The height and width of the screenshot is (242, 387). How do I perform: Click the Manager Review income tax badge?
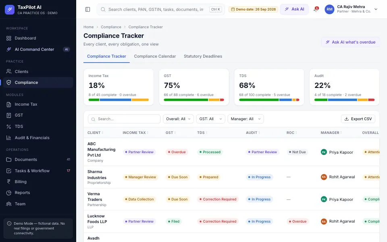140,177
